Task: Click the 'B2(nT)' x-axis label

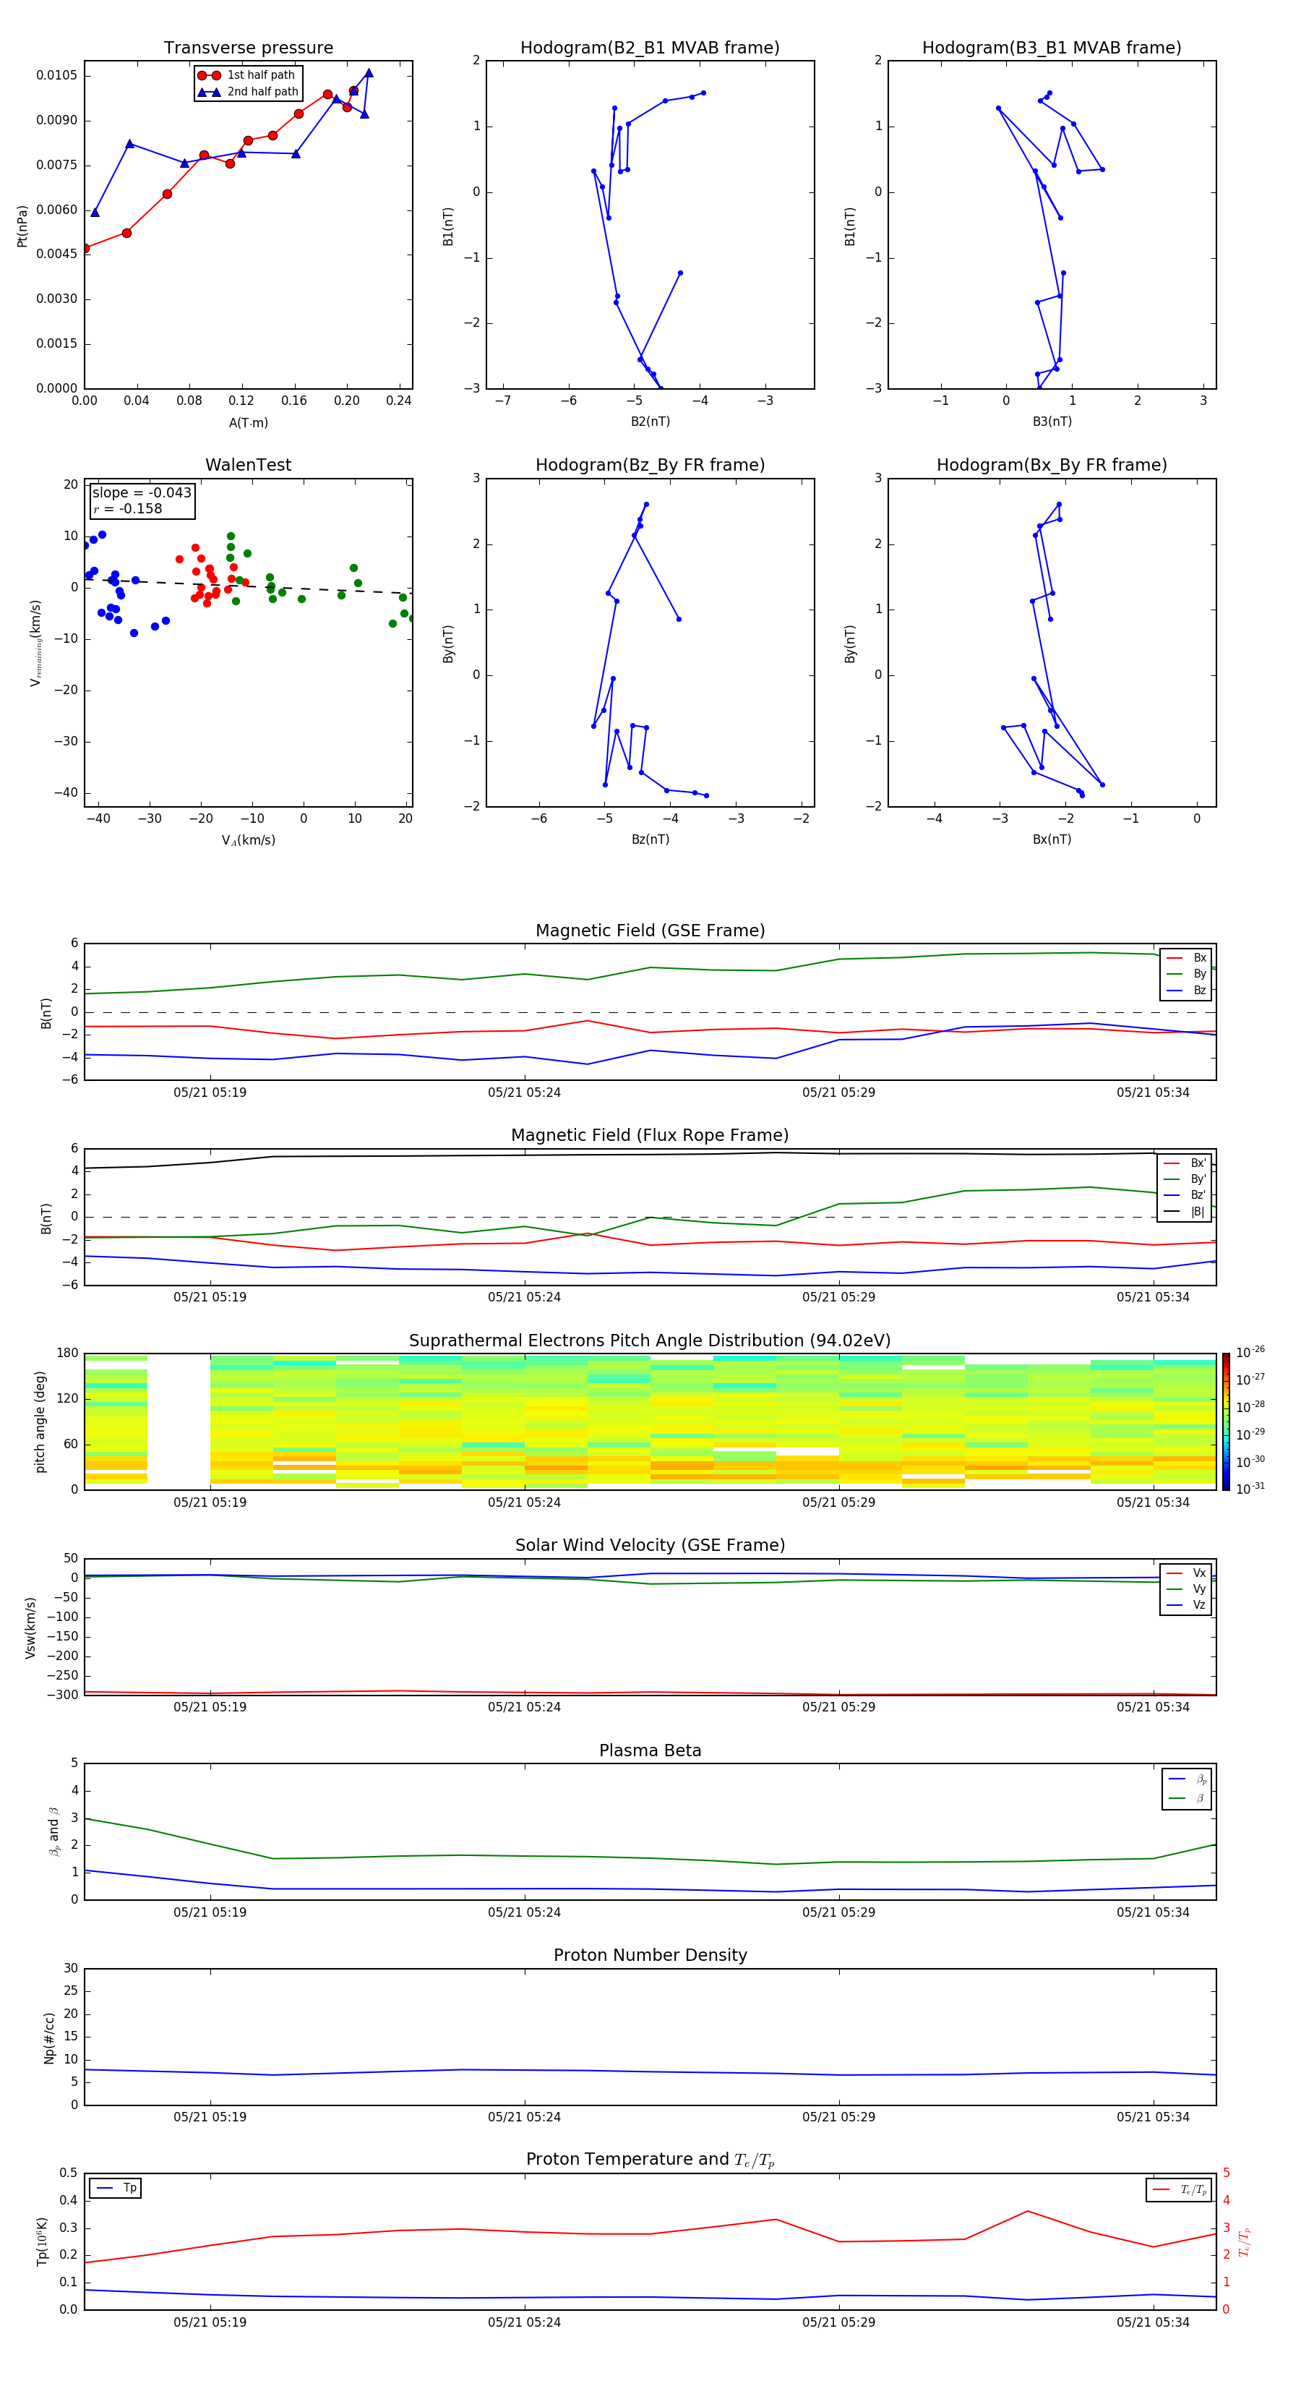Action: click(650, 422)
